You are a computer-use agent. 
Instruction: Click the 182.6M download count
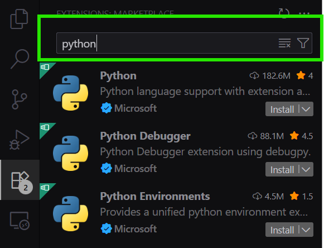pyautogui.click(x=270, y=76)
